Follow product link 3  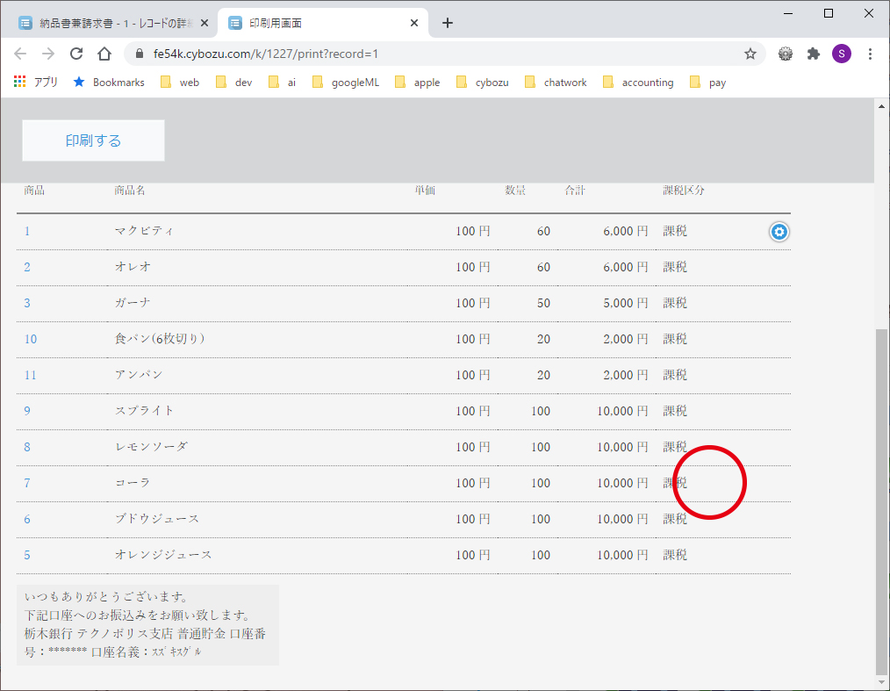pos(27,303)
